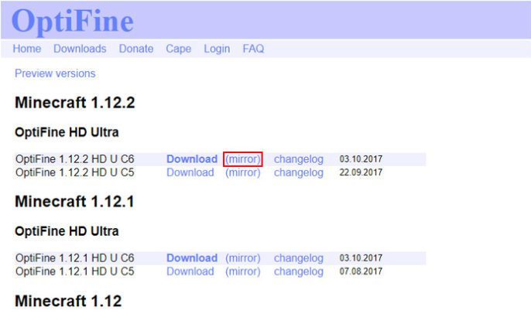Select the text OptiFine 1.12.1 HD U C5
531x317 pixels.
tap(75, 271)
